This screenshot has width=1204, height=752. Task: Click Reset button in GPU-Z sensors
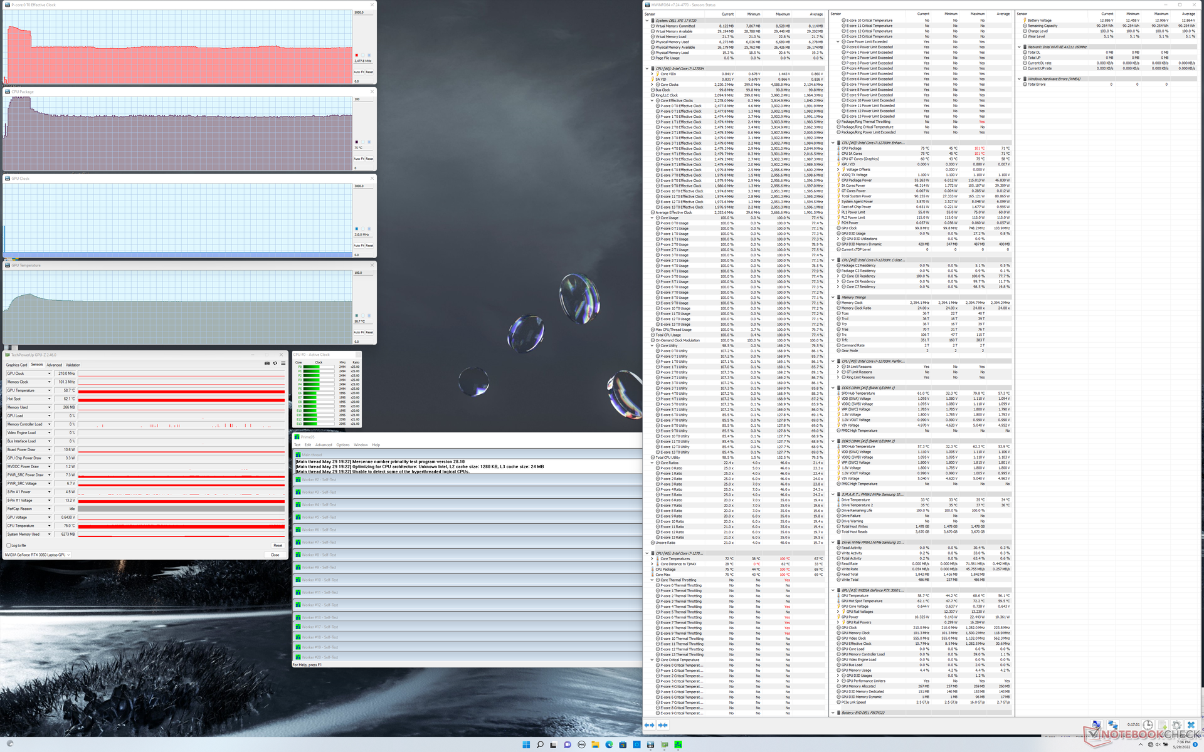pyautogui.click(x=277, y=545)
